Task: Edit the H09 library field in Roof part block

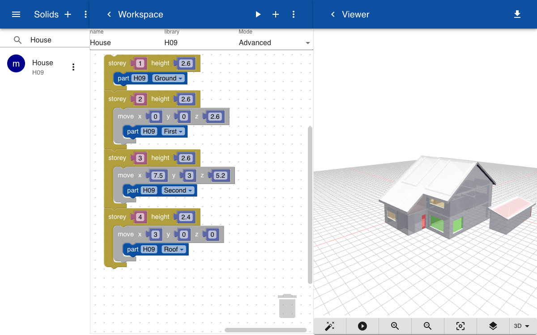Action: [149, 249]
